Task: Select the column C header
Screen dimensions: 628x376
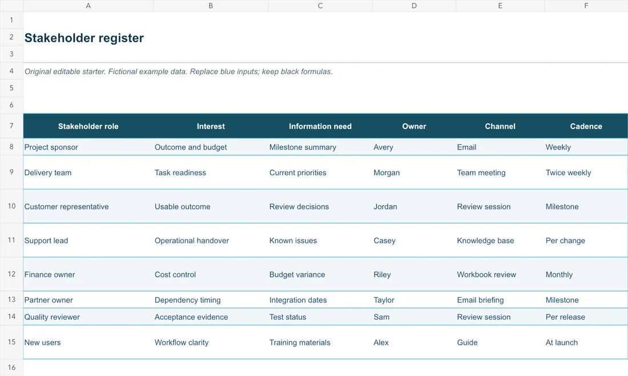Action: click(x=320, y=6)
